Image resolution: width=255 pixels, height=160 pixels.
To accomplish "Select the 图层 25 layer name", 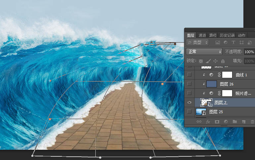I will click(x=216, y=112).
